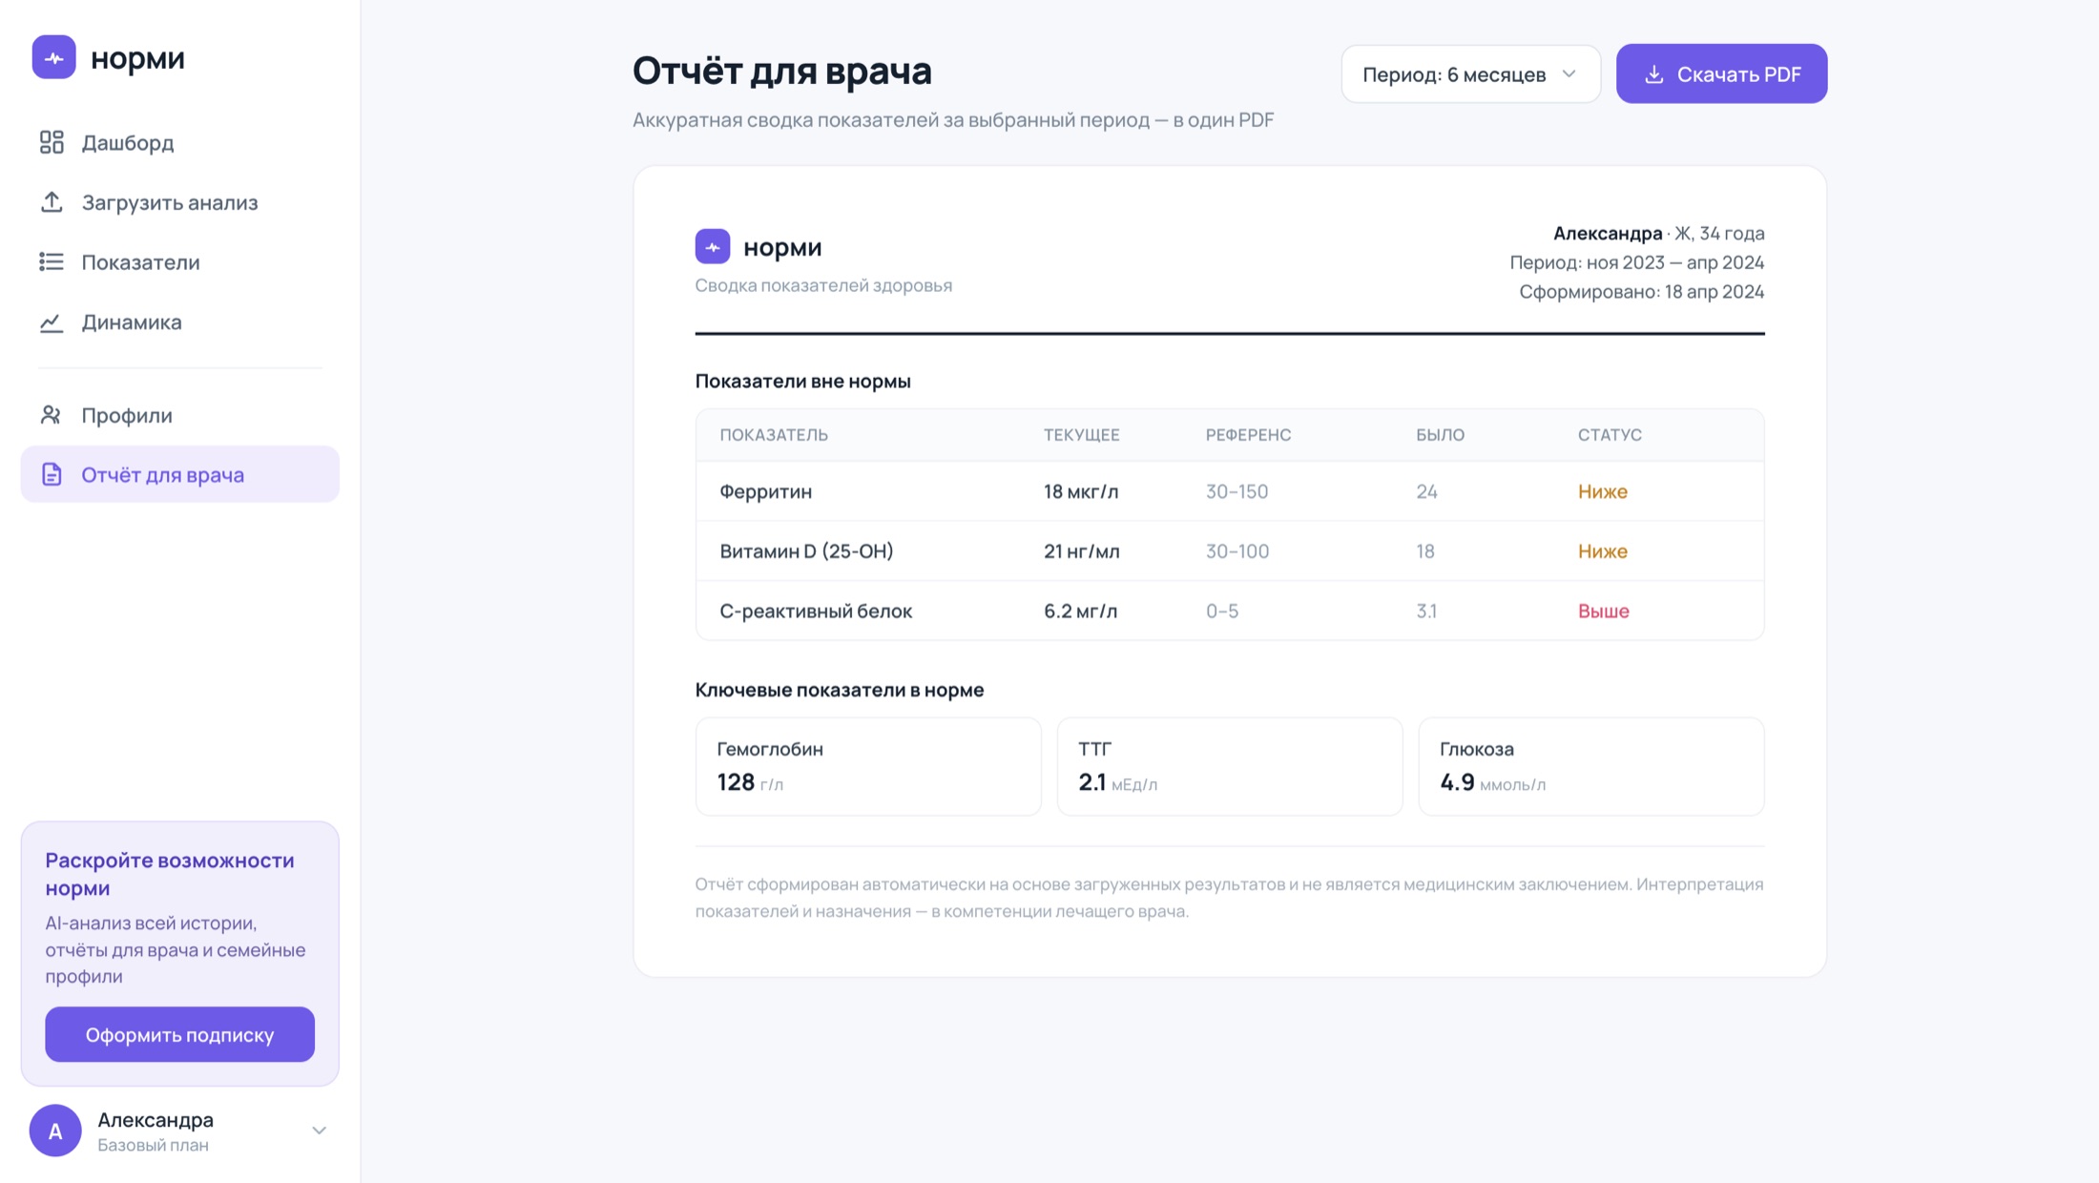The image size is (2099, 1183).
Task: Click the ТТГ 2.1 мЕд/л card
Action: 1230,766
